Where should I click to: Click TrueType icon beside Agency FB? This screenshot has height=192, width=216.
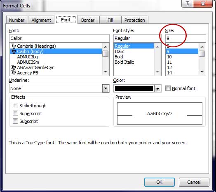tap(13, 73)
